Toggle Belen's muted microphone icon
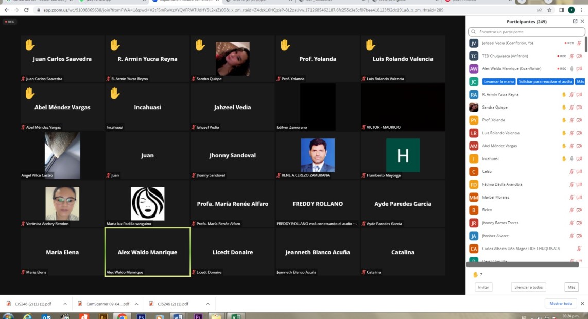The width and height of the screenshot is (588, 319). [x=572, y=210]
